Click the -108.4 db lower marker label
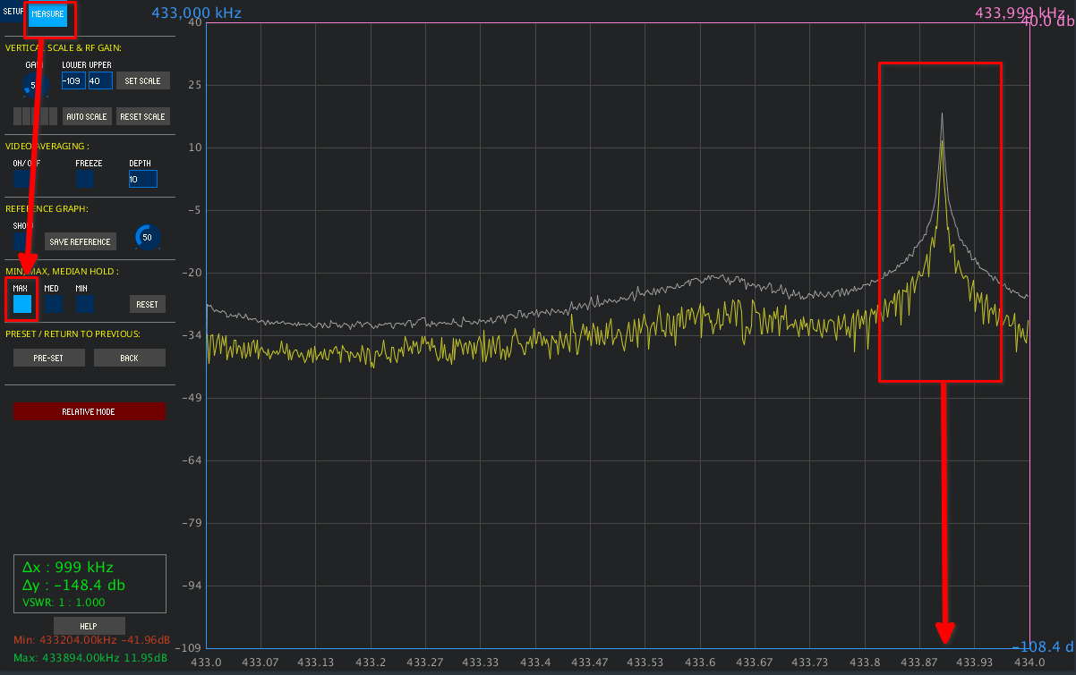This screenshot has height=675, width=1076. [x=1043, y=646]
